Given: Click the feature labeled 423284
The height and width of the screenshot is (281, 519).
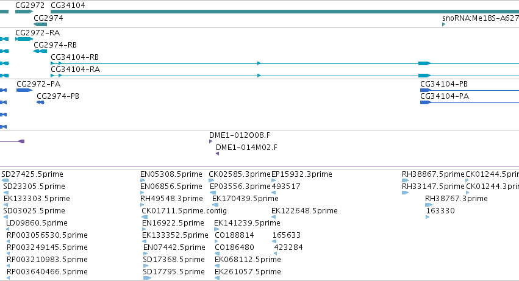Looking at the screenshot, I should (288, 247).
